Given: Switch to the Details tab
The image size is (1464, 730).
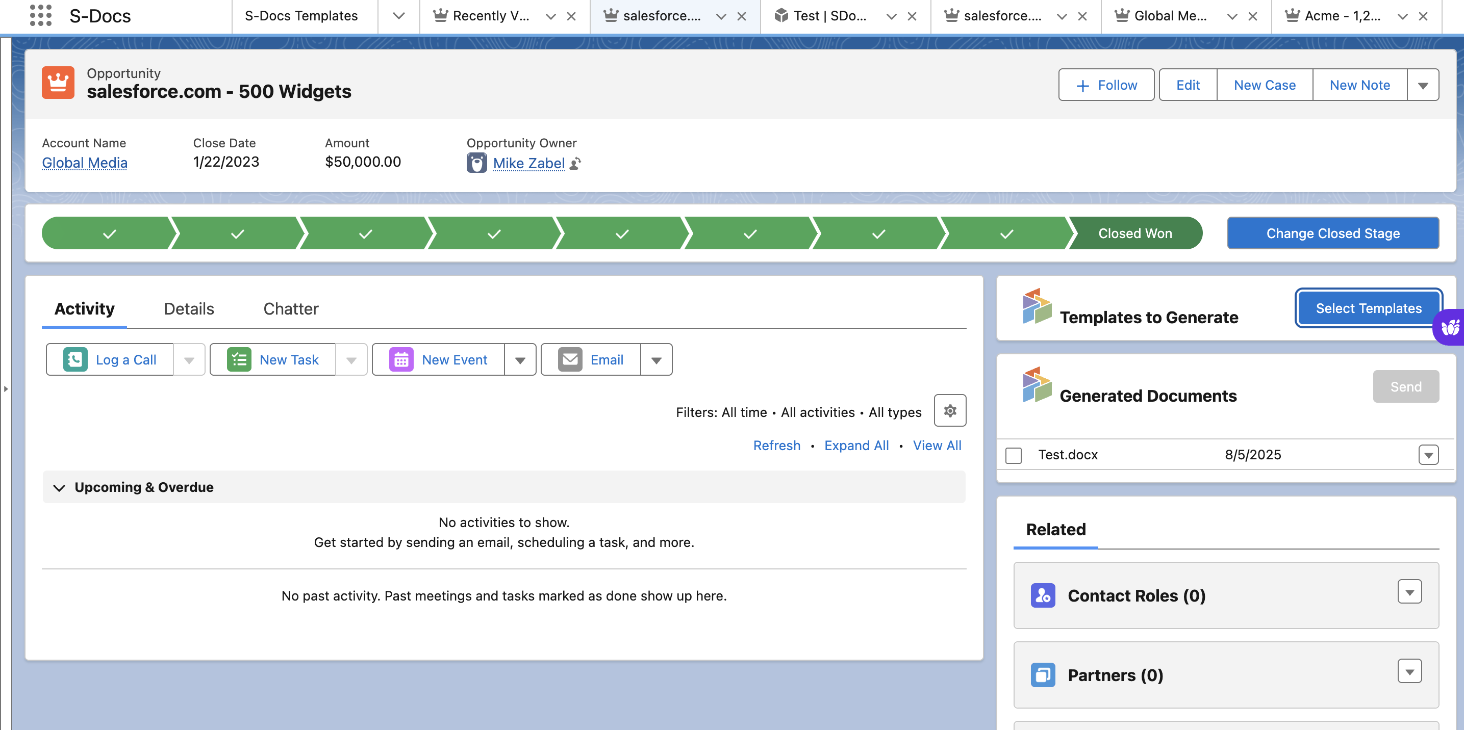Looking at the screenshot, I should (x=189, y=308).
